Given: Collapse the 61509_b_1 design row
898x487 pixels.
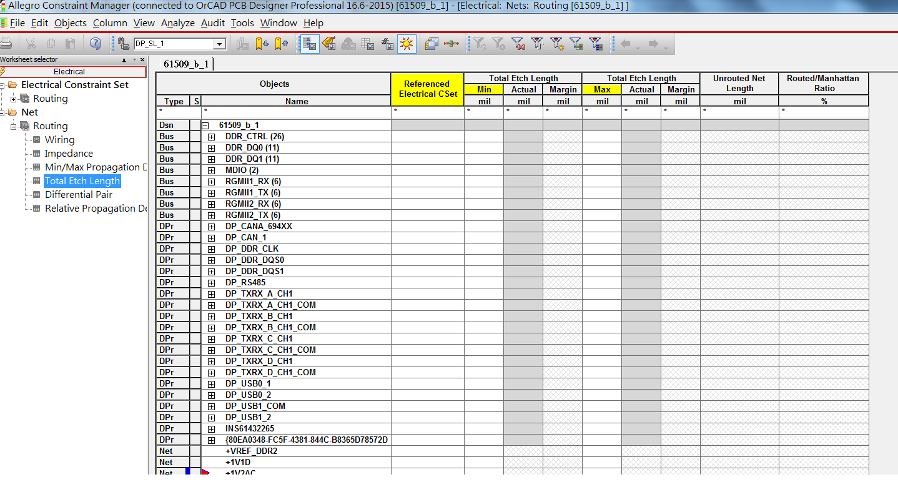Looking at the screenshot, I should coord(205,125).
